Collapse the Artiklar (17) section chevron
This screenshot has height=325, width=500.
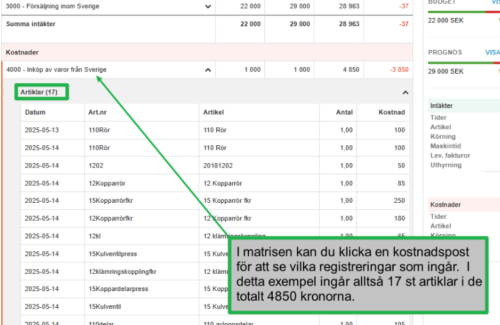(x=405, y=92)
